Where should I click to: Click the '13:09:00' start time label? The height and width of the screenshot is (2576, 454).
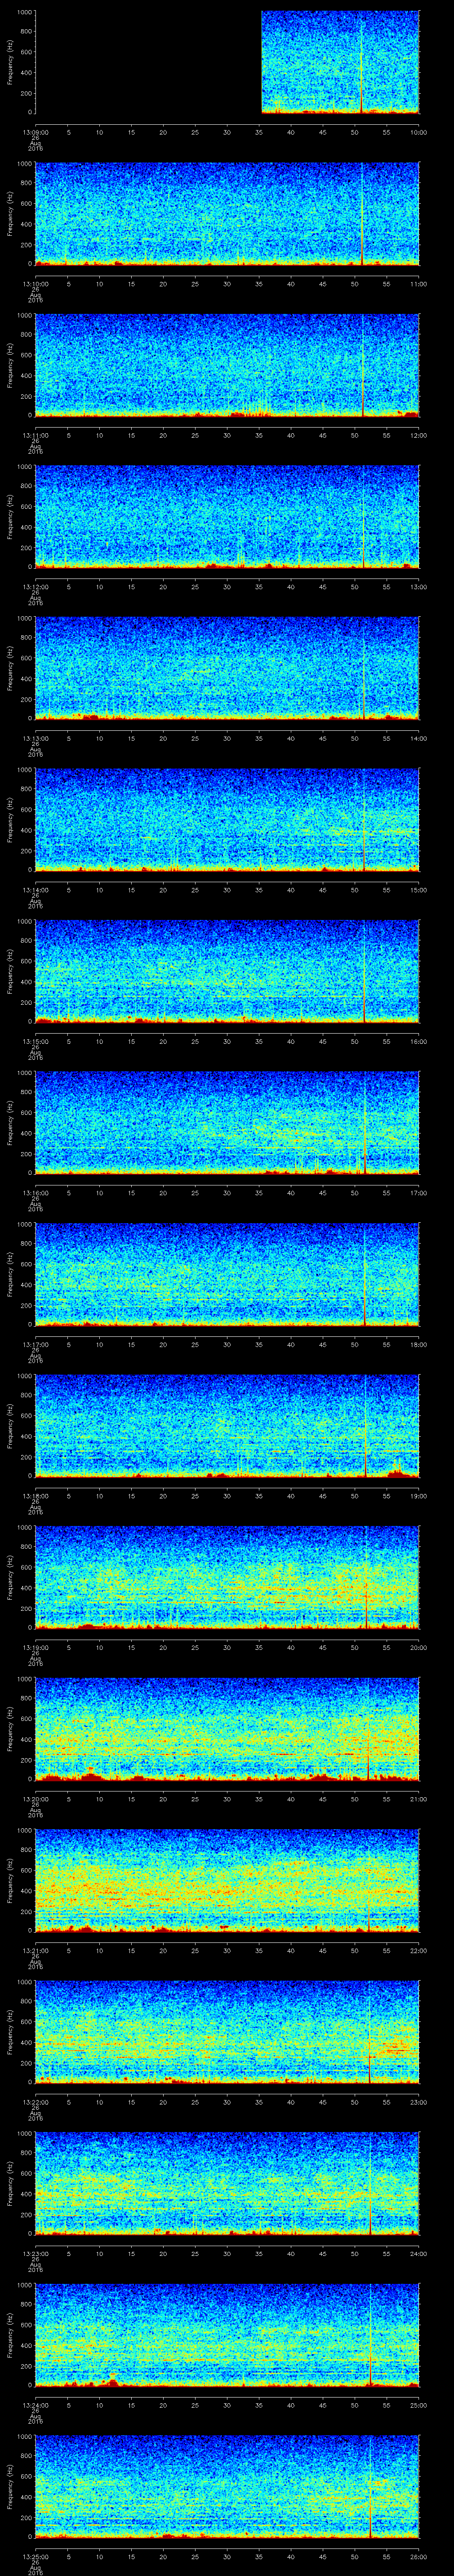(x=36, y=132)
